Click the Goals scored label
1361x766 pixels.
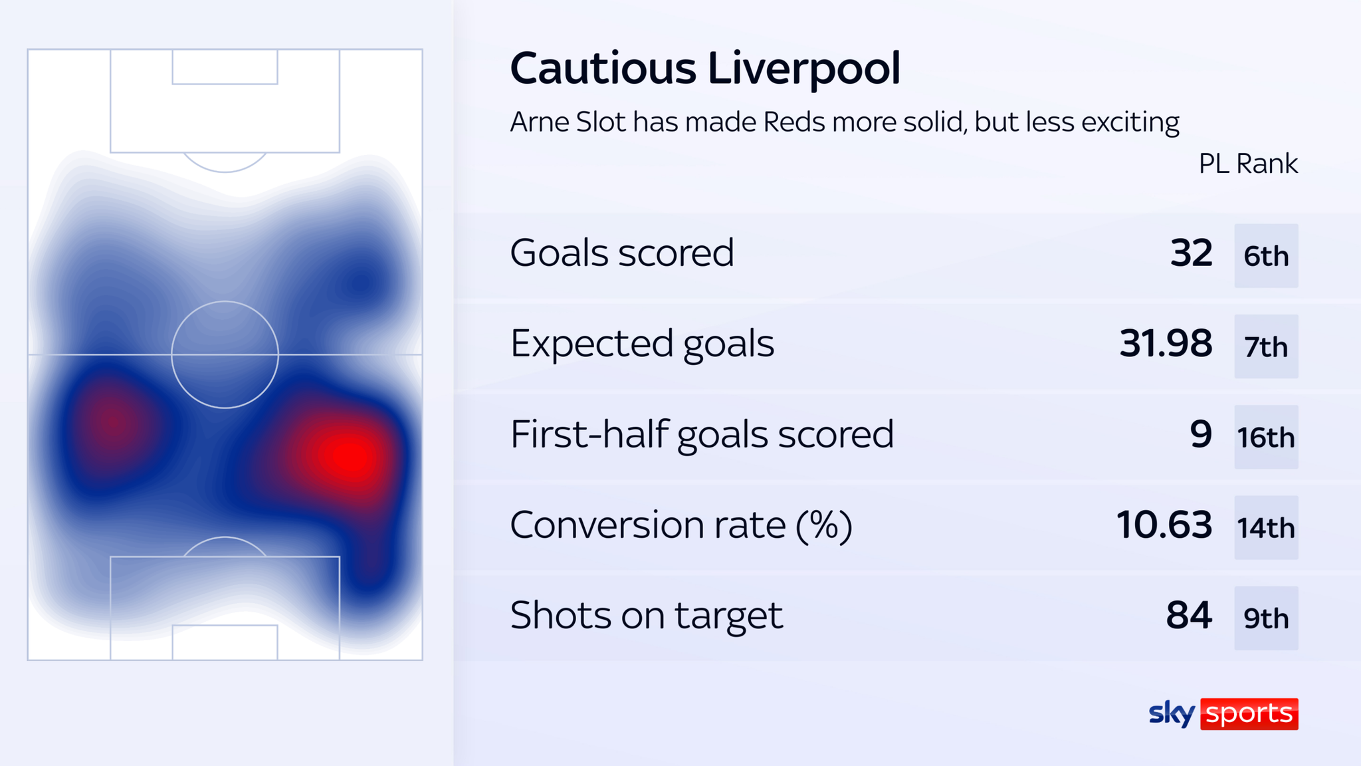(x=621, y=253)
